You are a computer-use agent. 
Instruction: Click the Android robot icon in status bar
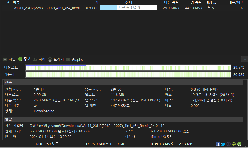(234, 144)
